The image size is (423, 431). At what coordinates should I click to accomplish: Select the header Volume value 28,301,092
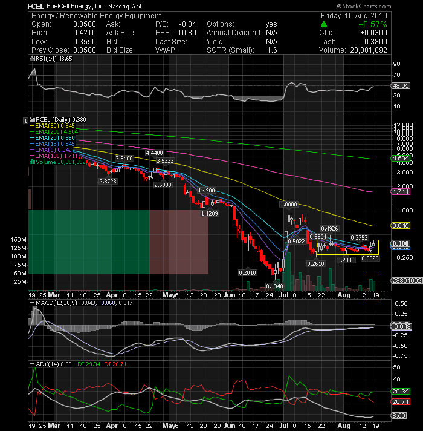tap(369, 50)
